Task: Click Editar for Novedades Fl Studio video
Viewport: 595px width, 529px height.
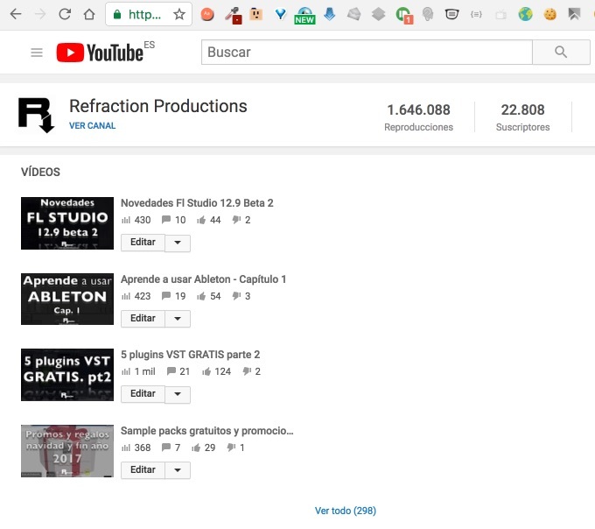Action: click(x=143, y=243)
